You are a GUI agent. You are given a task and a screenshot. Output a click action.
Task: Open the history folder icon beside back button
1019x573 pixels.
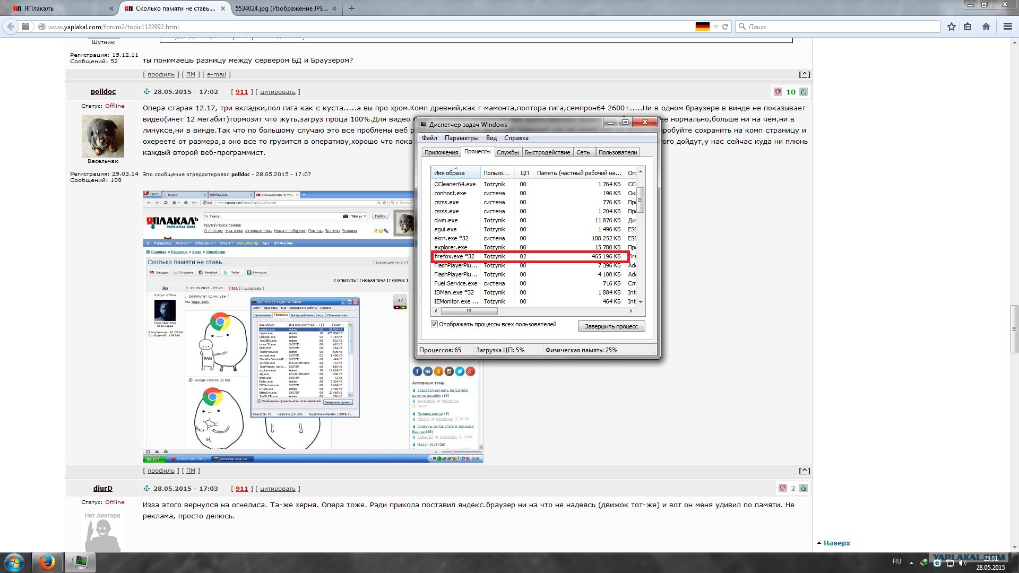(25, 27)
